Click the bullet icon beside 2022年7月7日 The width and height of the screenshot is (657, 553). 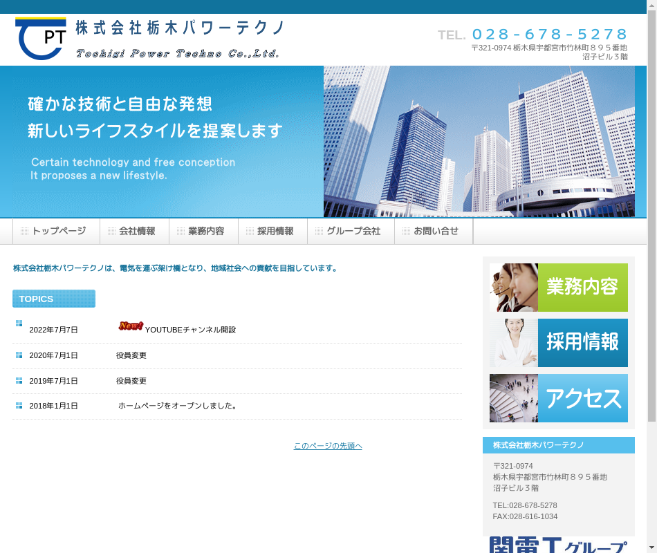coord(19,323)
